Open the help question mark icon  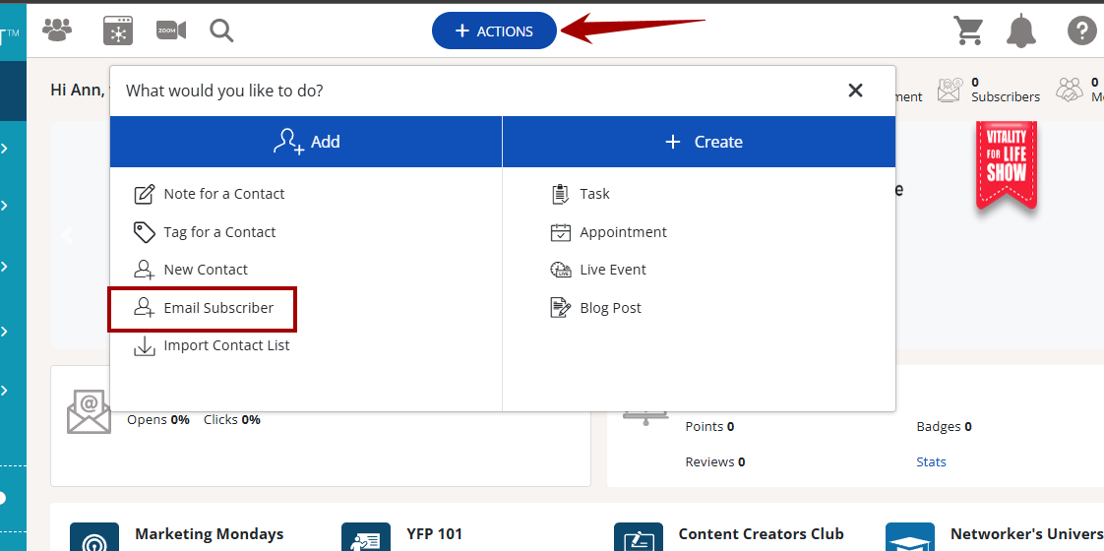[1081, 31]
